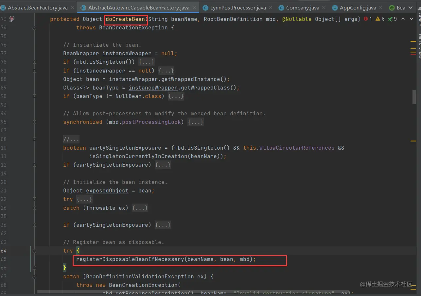Click the vertical editor scrollbar thumb
Image resolution: width=421 pixels, height=296 pixels.
coord(414,97)
